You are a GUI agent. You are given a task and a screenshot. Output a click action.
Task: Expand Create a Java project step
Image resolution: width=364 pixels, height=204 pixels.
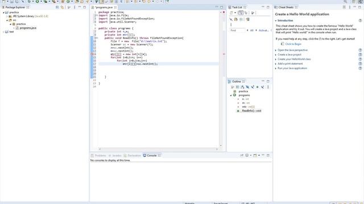[x=276, y=55]
